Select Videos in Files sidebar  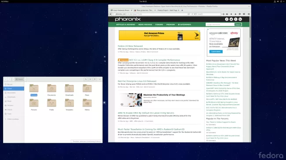point(14,110)
